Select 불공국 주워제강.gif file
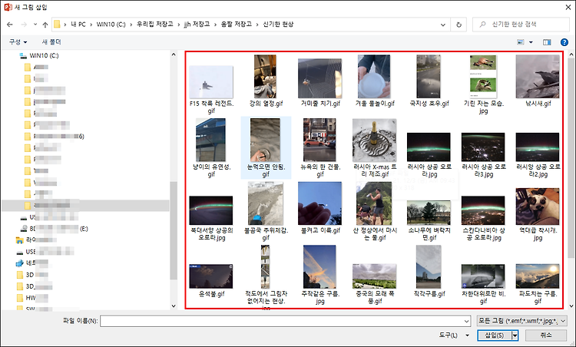Screen dimensions: 576x347 266,212
